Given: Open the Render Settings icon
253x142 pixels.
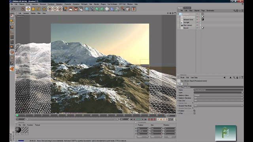Looking at the screenshot, I should (x=81, y=9).
